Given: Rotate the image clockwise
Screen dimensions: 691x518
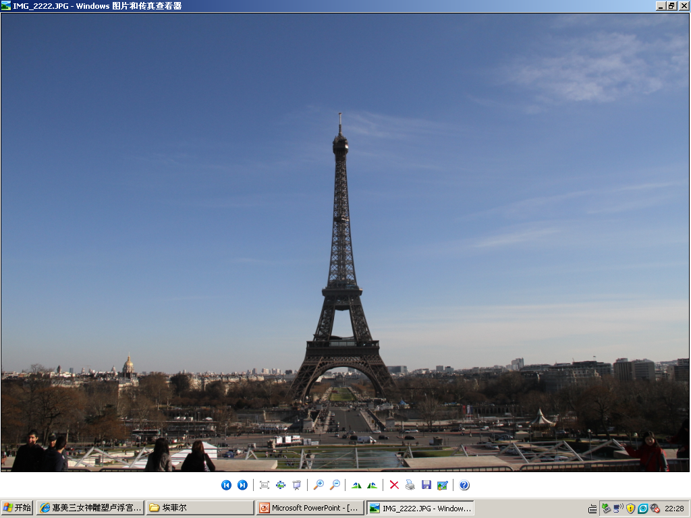Looking at the screenshot, I should (x=356, y=485).
